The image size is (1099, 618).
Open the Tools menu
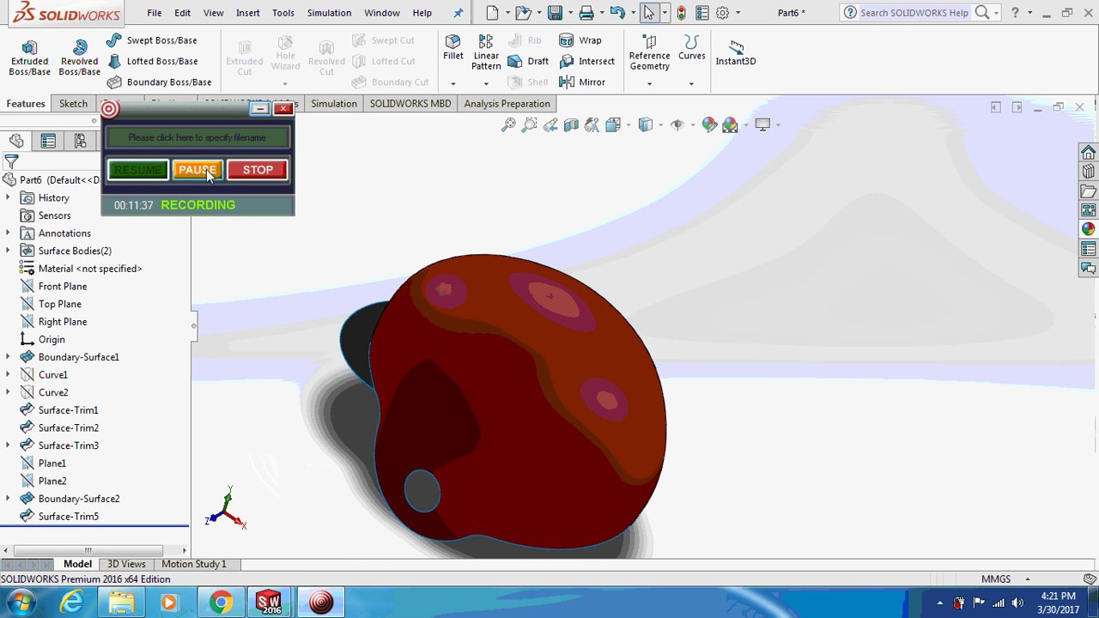point(282,13)
